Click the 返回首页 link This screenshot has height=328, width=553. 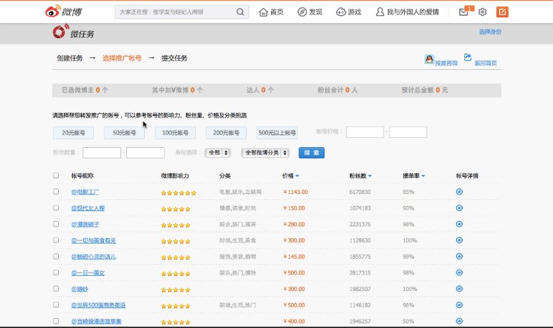486,63
